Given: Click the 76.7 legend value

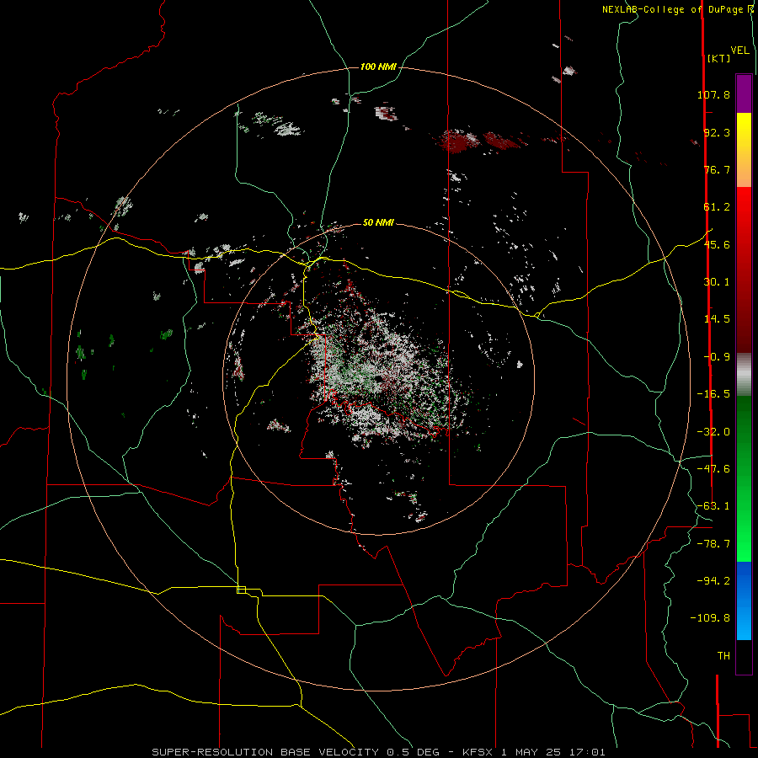Looking at the screenshot, I should coord(717,169).
